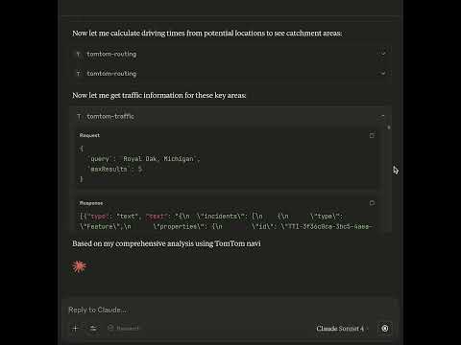Viewport: 461px width, 345px height.
Task: Click the Royal Oak, Michigan query line
Action: pyautogui.click(x=144, y=159)
